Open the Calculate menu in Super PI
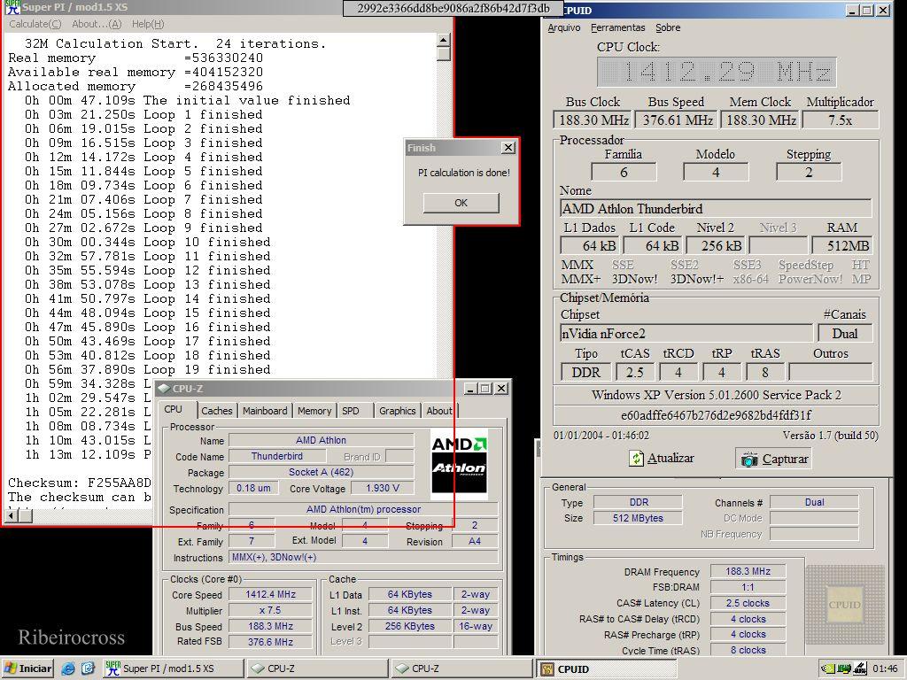 pos(35,24)
